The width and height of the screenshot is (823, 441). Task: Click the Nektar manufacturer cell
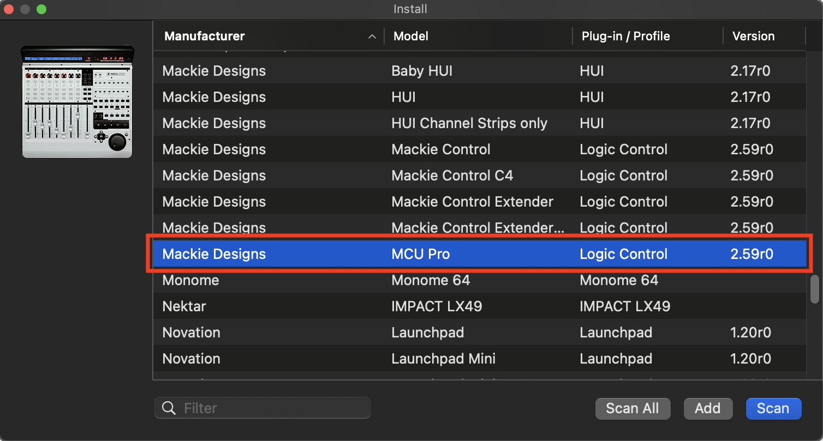tap(184, 306)
